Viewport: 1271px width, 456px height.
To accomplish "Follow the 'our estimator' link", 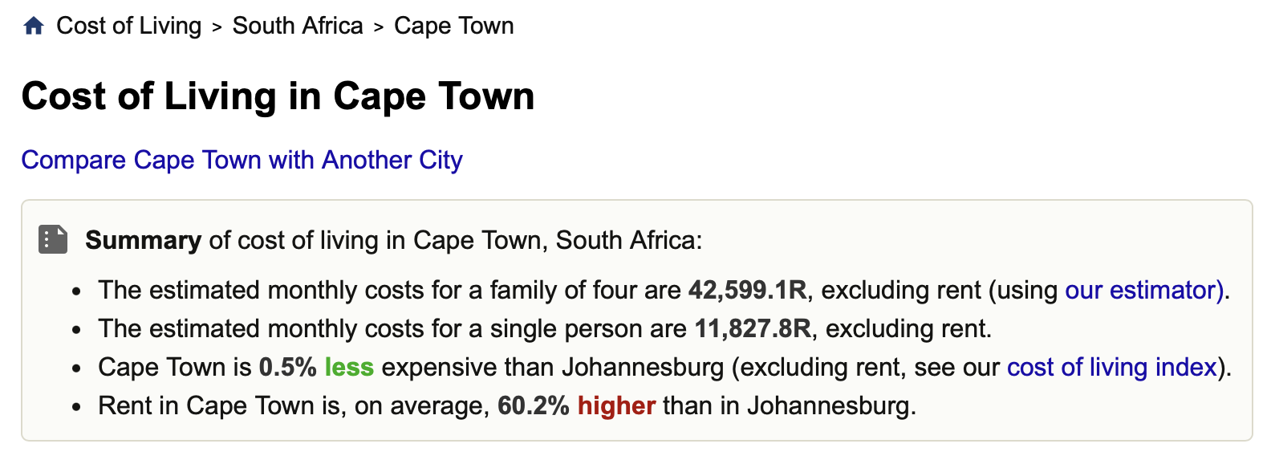I will pos(1143,290).
